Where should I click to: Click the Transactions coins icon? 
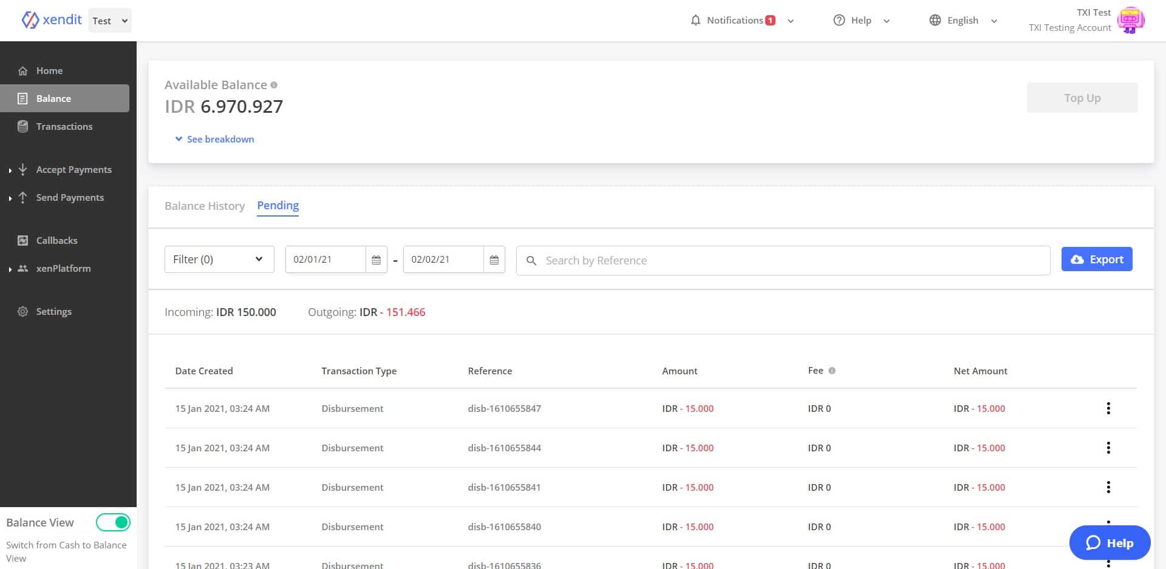tap(22, 126)
